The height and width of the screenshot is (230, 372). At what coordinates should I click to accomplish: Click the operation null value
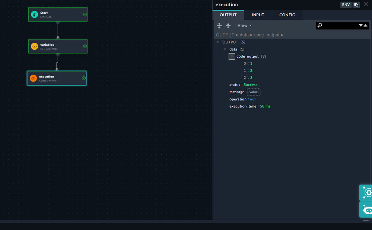click(x=253, y=99)
